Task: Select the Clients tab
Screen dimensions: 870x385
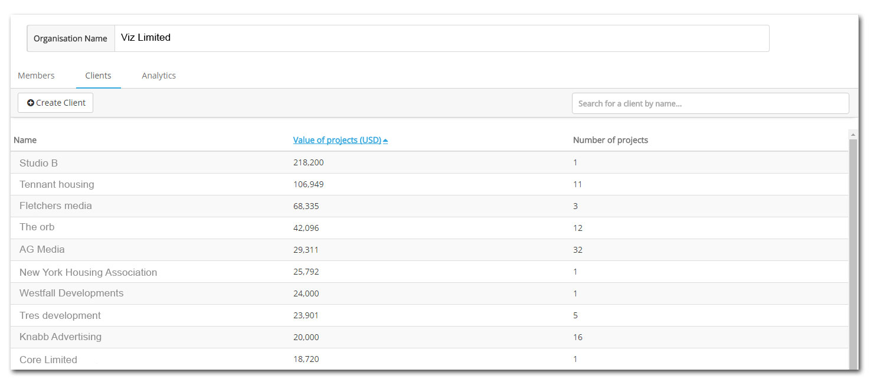Action: coord(98,76)
